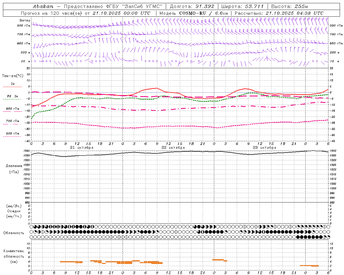Image resolution: width=344 pixels, height=275 pixels.
Task: Click the 'Td 2м' dew point legend entry
Action: pos(12,96)
